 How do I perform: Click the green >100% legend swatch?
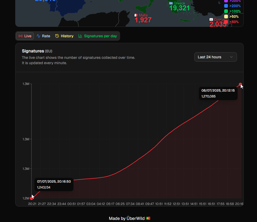pos(226,11)
